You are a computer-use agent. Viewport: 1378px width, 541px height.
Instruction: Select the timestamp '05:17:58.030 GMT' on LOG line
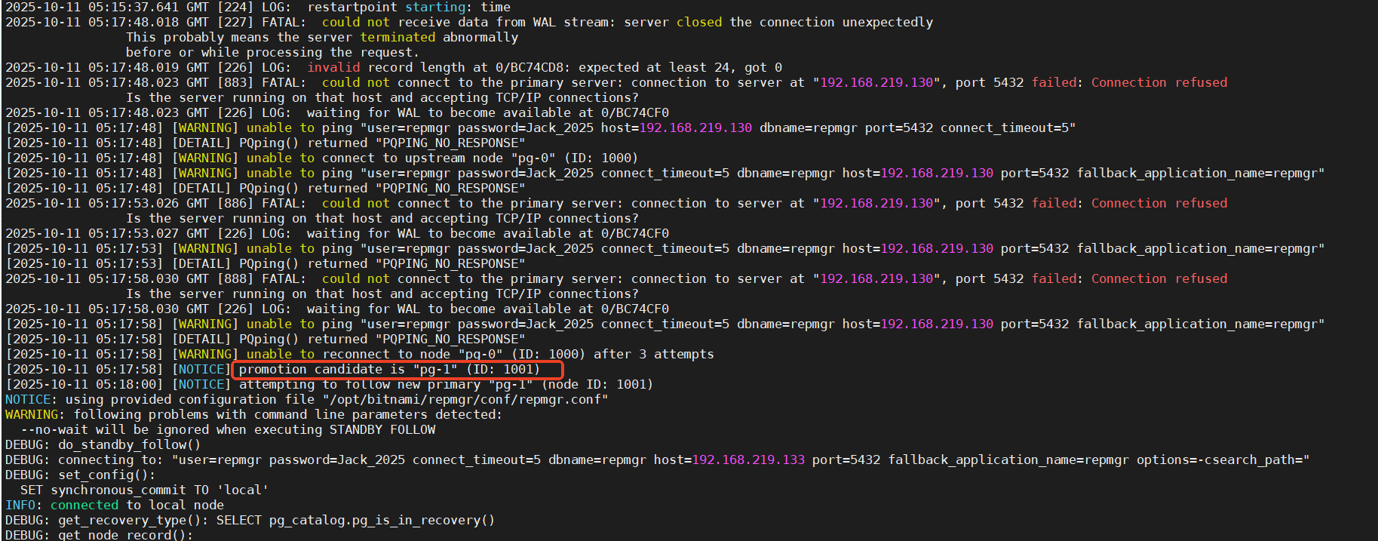[x=149, y=309]
